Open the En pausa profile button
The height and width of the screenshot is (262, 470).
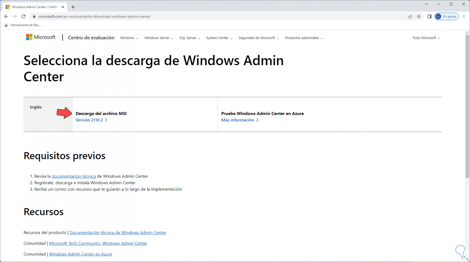coord(447,16)
